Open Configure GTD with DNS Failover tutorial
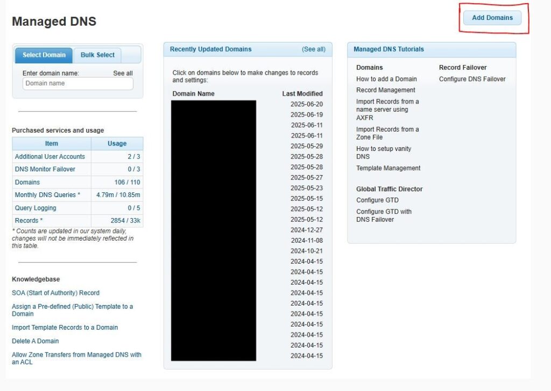The image size is (551, 391). (384, 215)
